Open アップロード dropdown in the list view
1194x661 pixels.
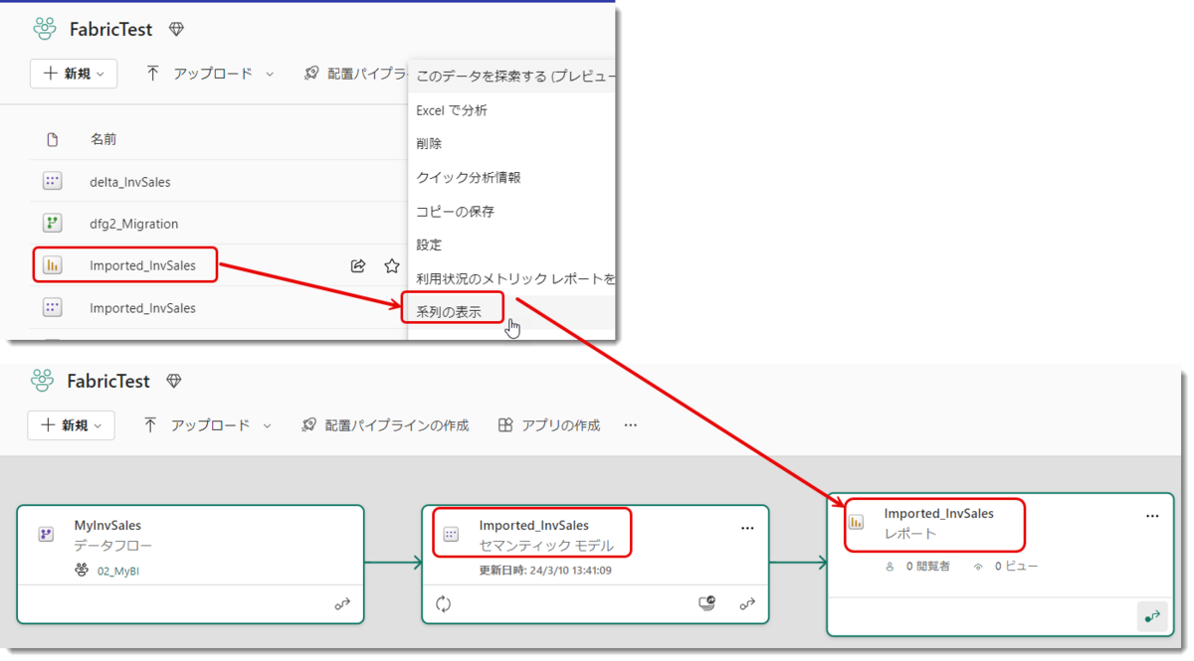pyautogui.click(x=210, y=74)
